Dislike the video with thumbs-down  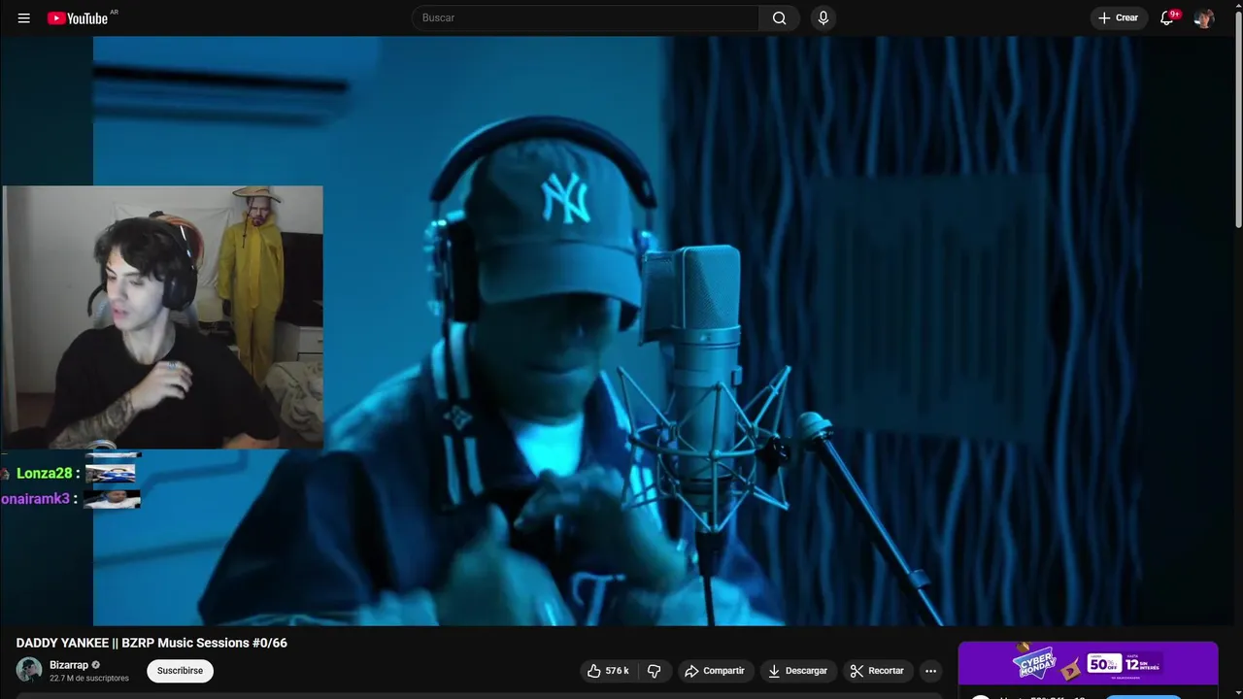click(654, 671)
